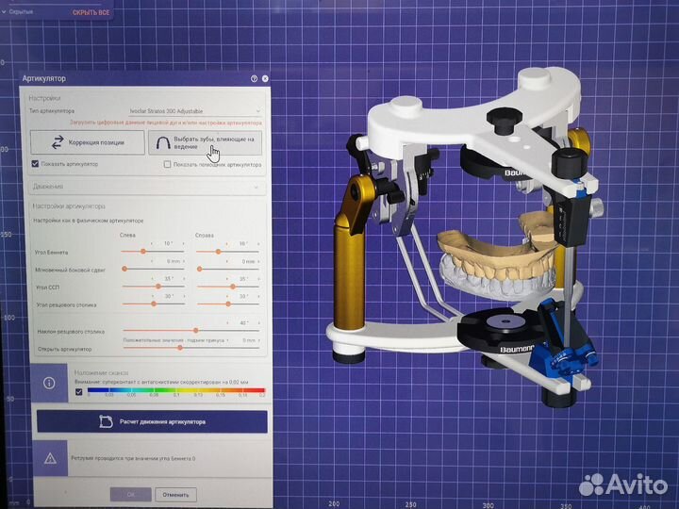Click right Мгновенный боковой сдвиг slider handle

[199, 269]
